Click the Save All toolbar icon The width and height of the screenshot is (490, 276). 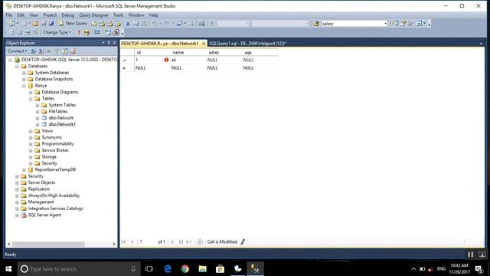click(x=51, y=24)
